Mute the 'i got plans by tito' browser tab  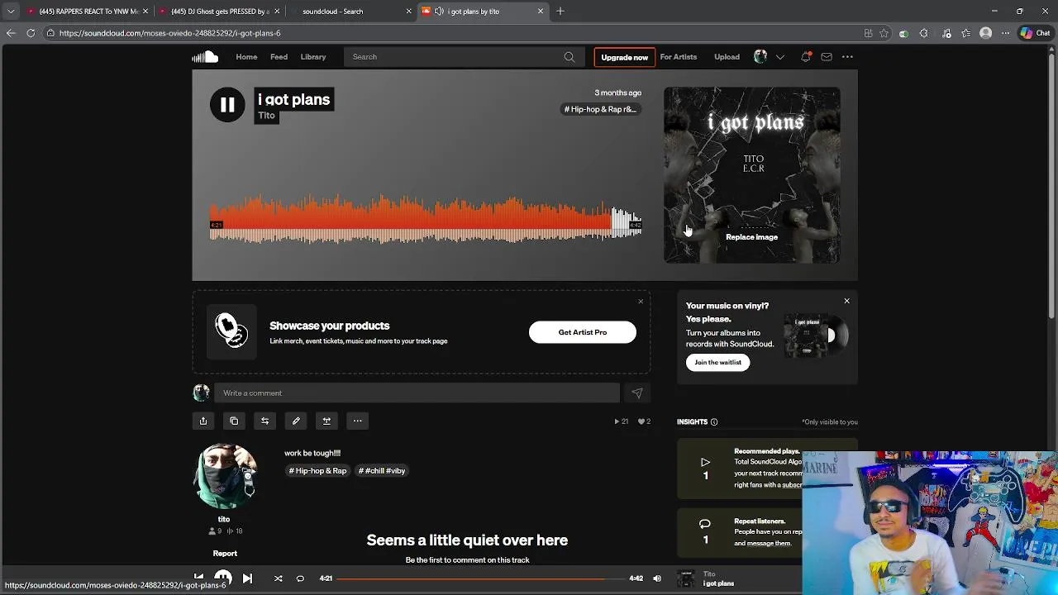point(439,12)
